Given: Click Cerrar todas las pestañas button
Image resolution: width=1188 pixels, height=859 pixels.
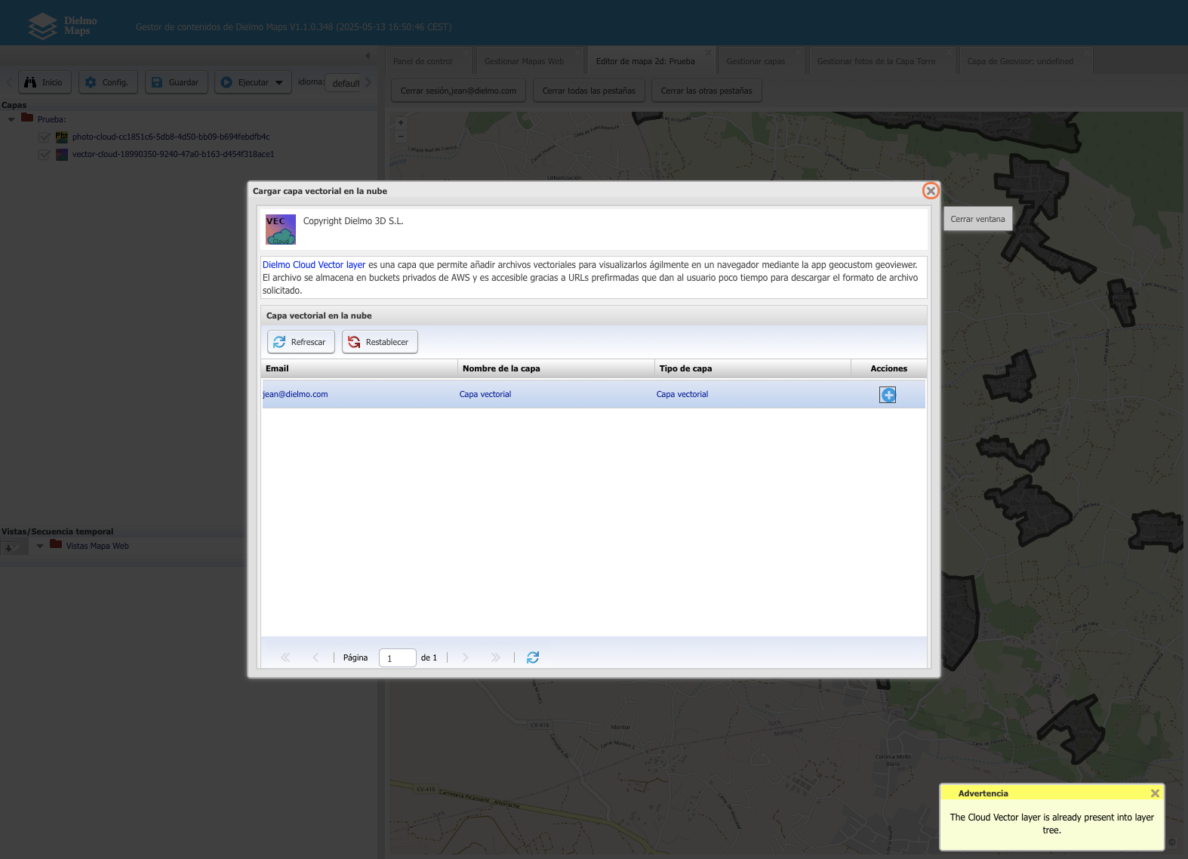Looking at the screenshot, I should 589,91.
